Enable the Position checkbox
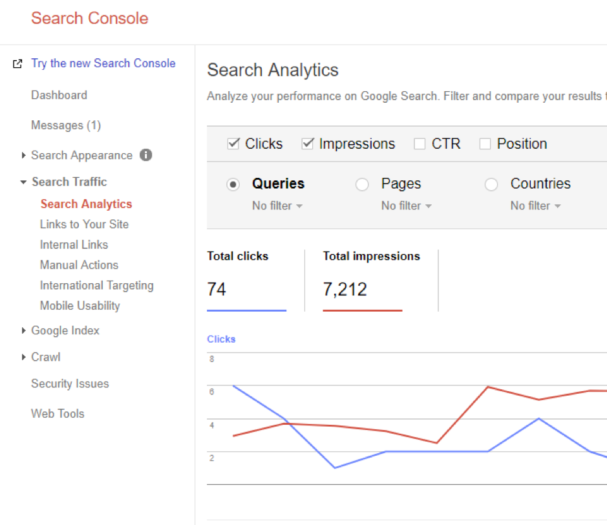This screenshot has width=607, height=525. click(x=485, y=144)
